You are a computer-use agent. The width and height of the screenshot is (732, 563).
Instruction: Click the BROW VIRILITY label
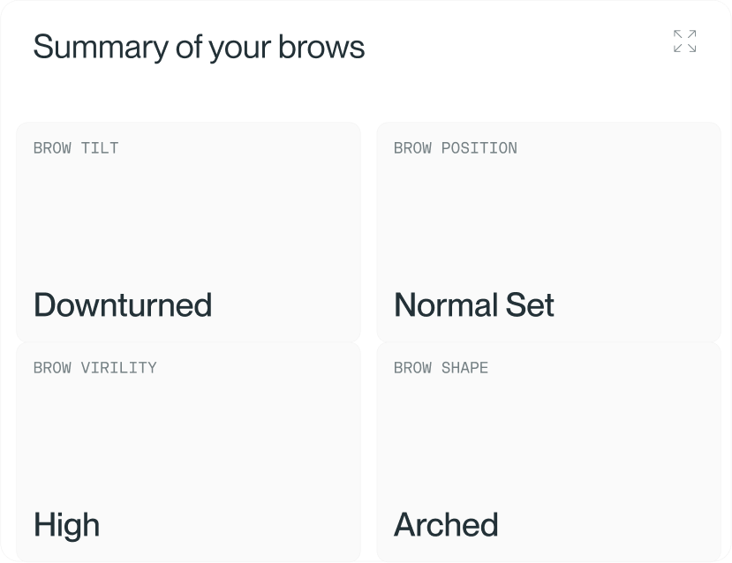click(94, 368)
